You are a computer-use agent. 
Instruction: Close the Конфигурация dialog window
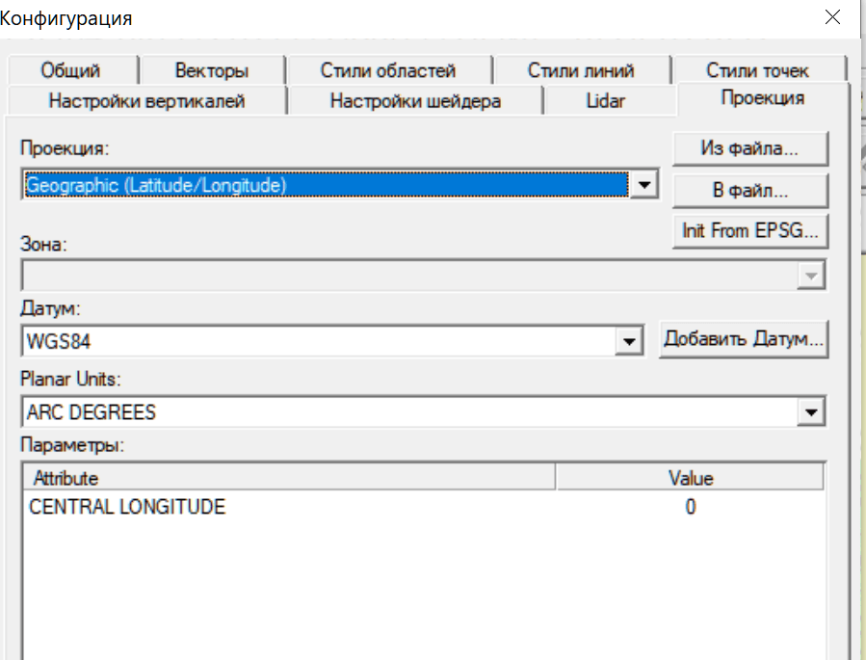[x=832, y=16]
